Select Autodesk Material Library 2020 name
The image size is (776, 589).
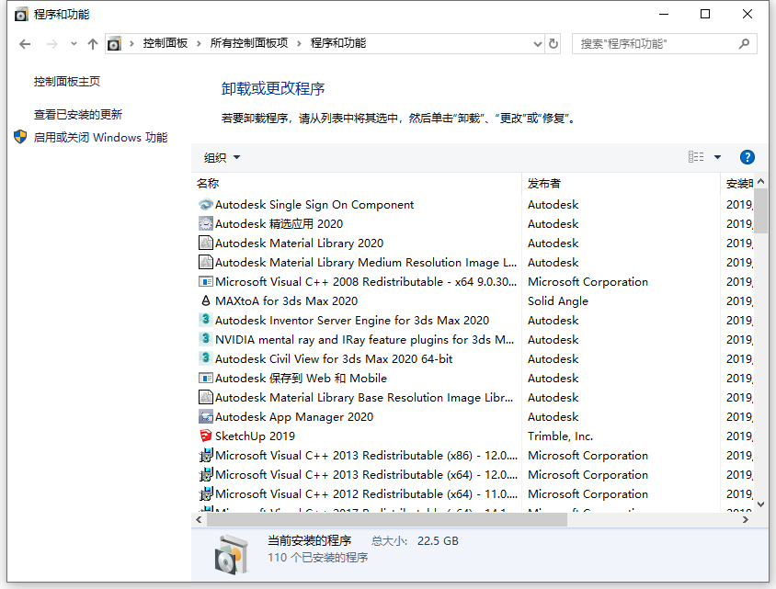(299, 244)
